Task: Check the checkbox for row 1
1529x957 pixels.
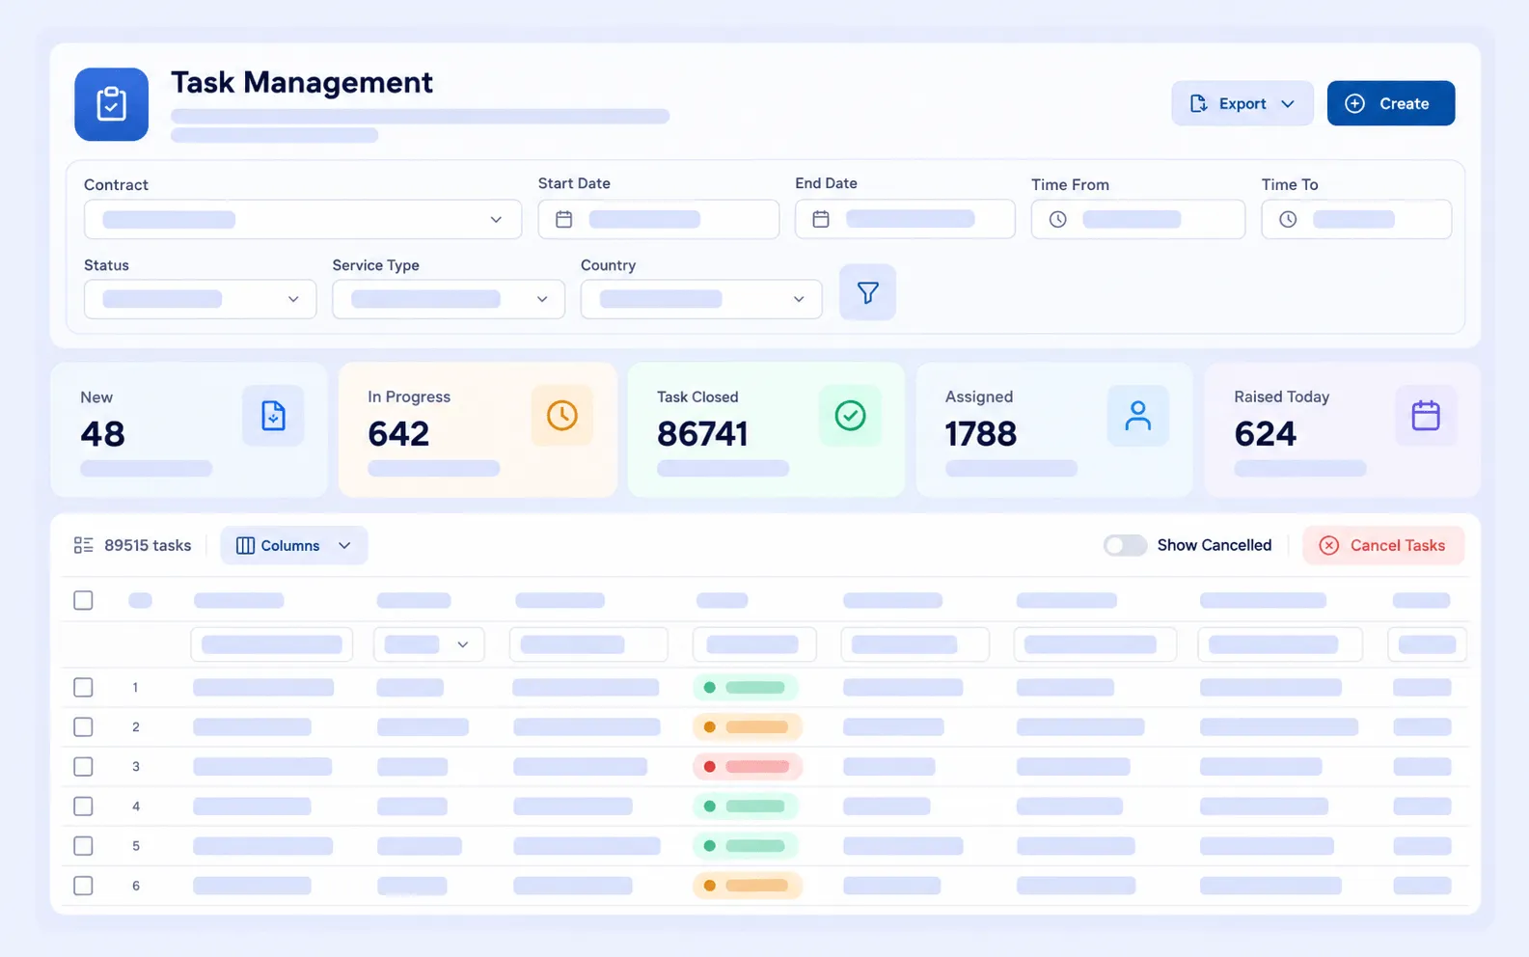Action: [x=84, y=688]
